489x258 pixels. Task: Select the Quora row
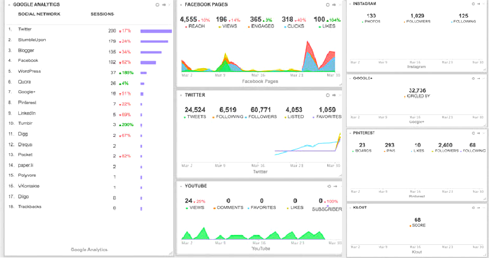pos(90,82)
